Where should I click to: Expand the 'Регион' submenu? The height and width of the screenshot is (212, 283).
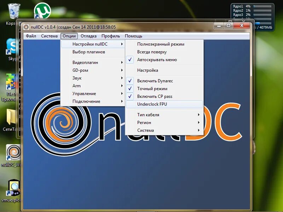[x=164, y=122]
